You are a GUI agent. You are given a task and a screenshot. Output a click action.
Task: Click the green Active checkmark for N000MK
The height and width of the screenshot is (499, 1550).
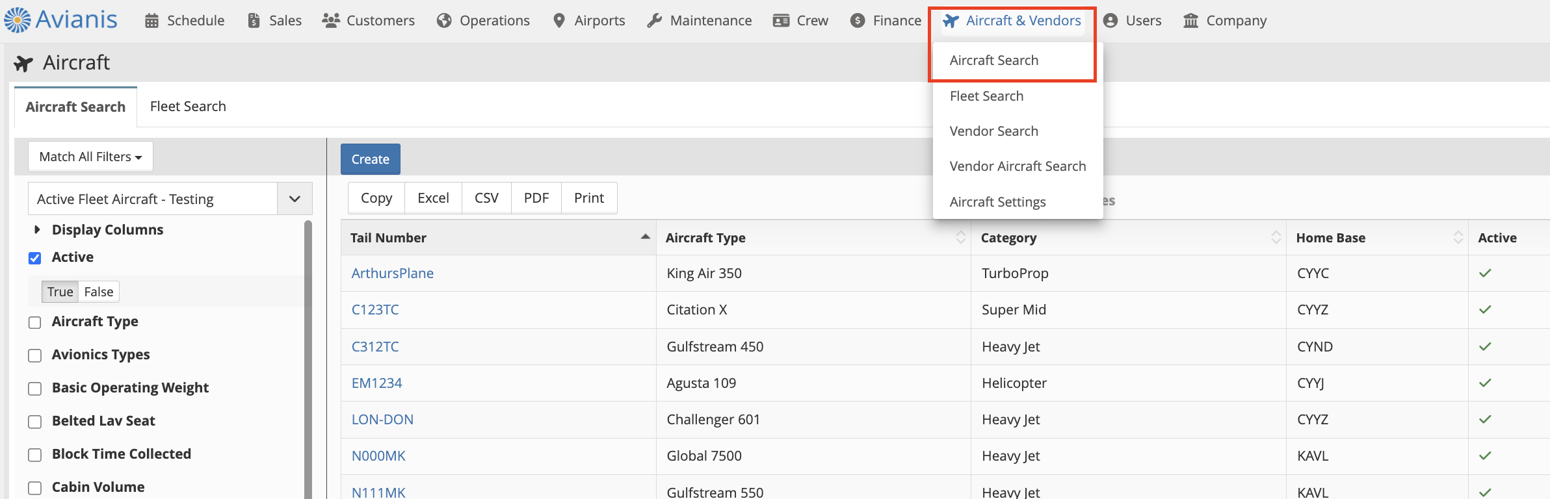pos(1485,455)
